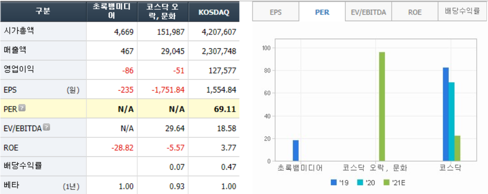This screenshot has width=488, height=194.
Task: Click the '19 legend color swatch
Action: [333, 183]
